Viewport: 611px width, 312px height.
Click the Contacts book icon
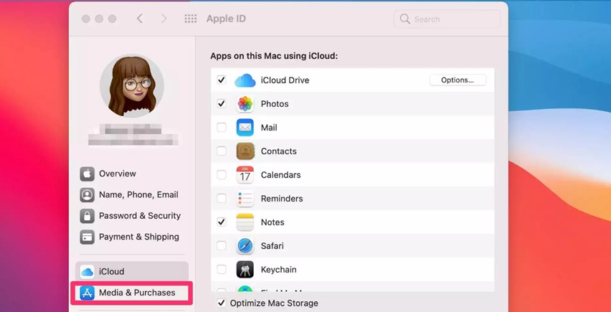245,151
